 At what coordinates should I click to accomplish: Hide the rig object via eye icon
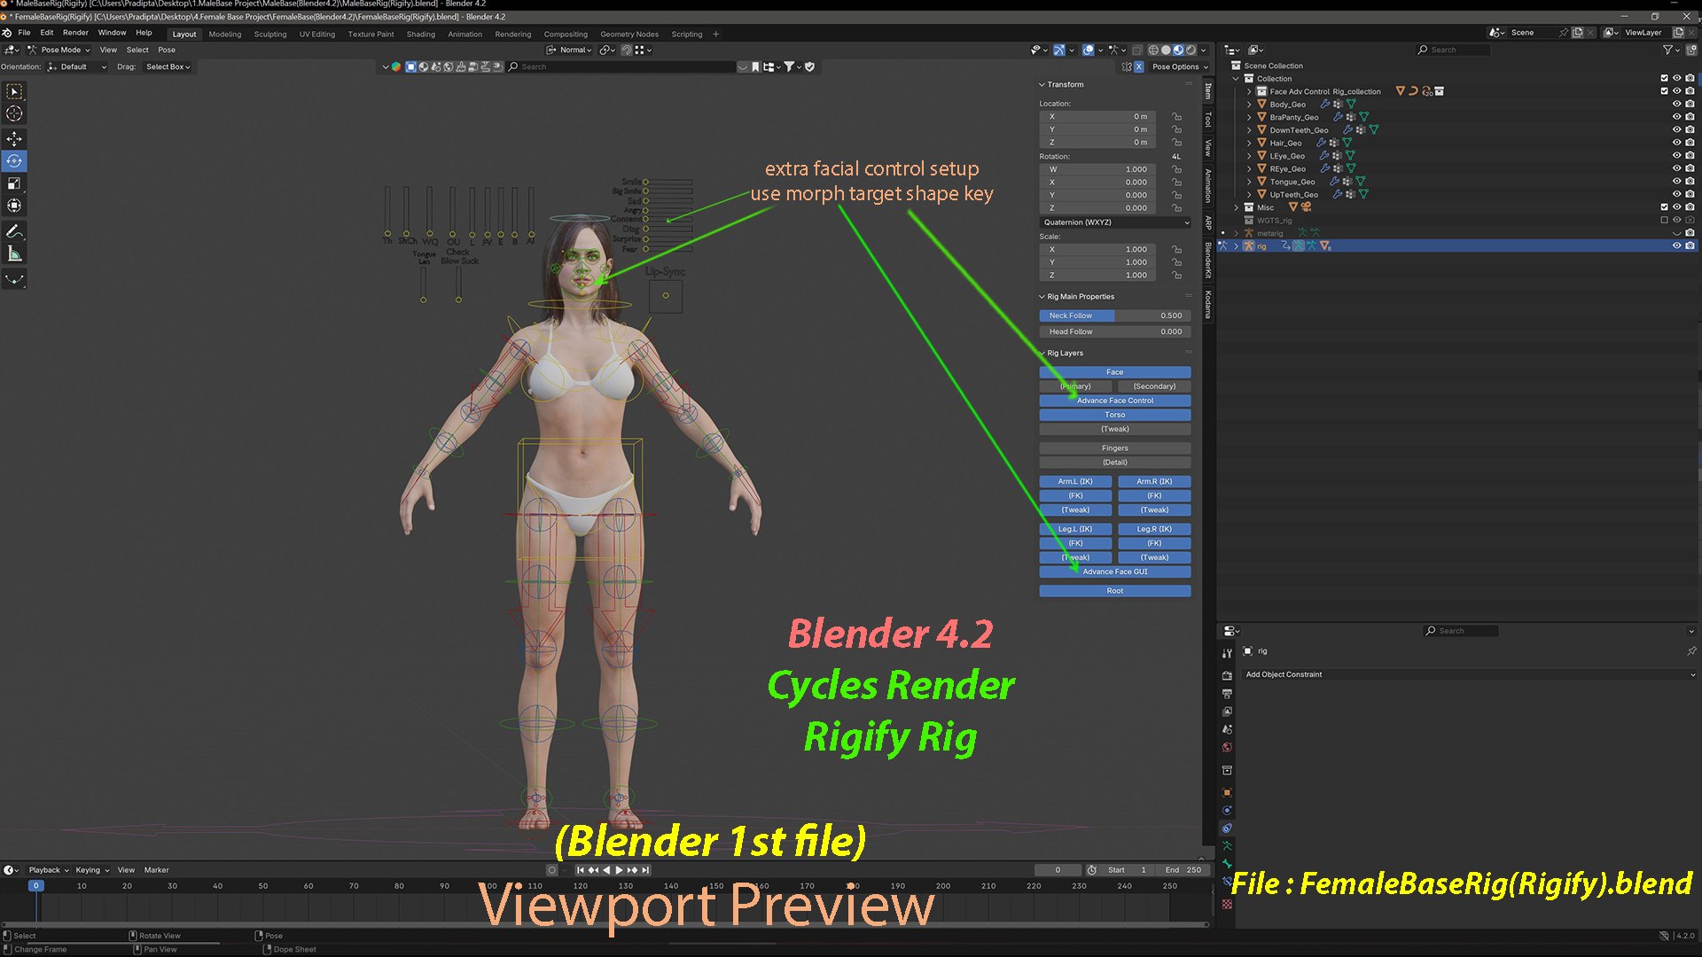(1676, 245)
